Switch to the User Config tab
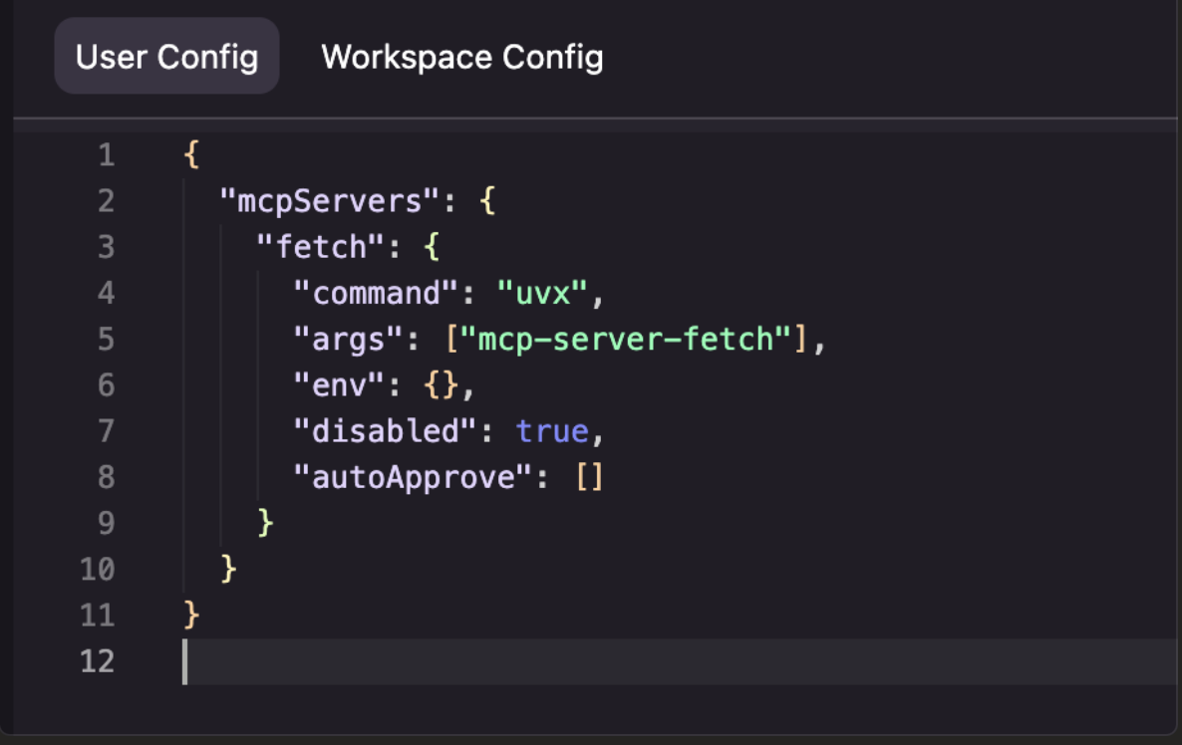The width and height of the screenshot is (1182, 745). coord(166,57)
